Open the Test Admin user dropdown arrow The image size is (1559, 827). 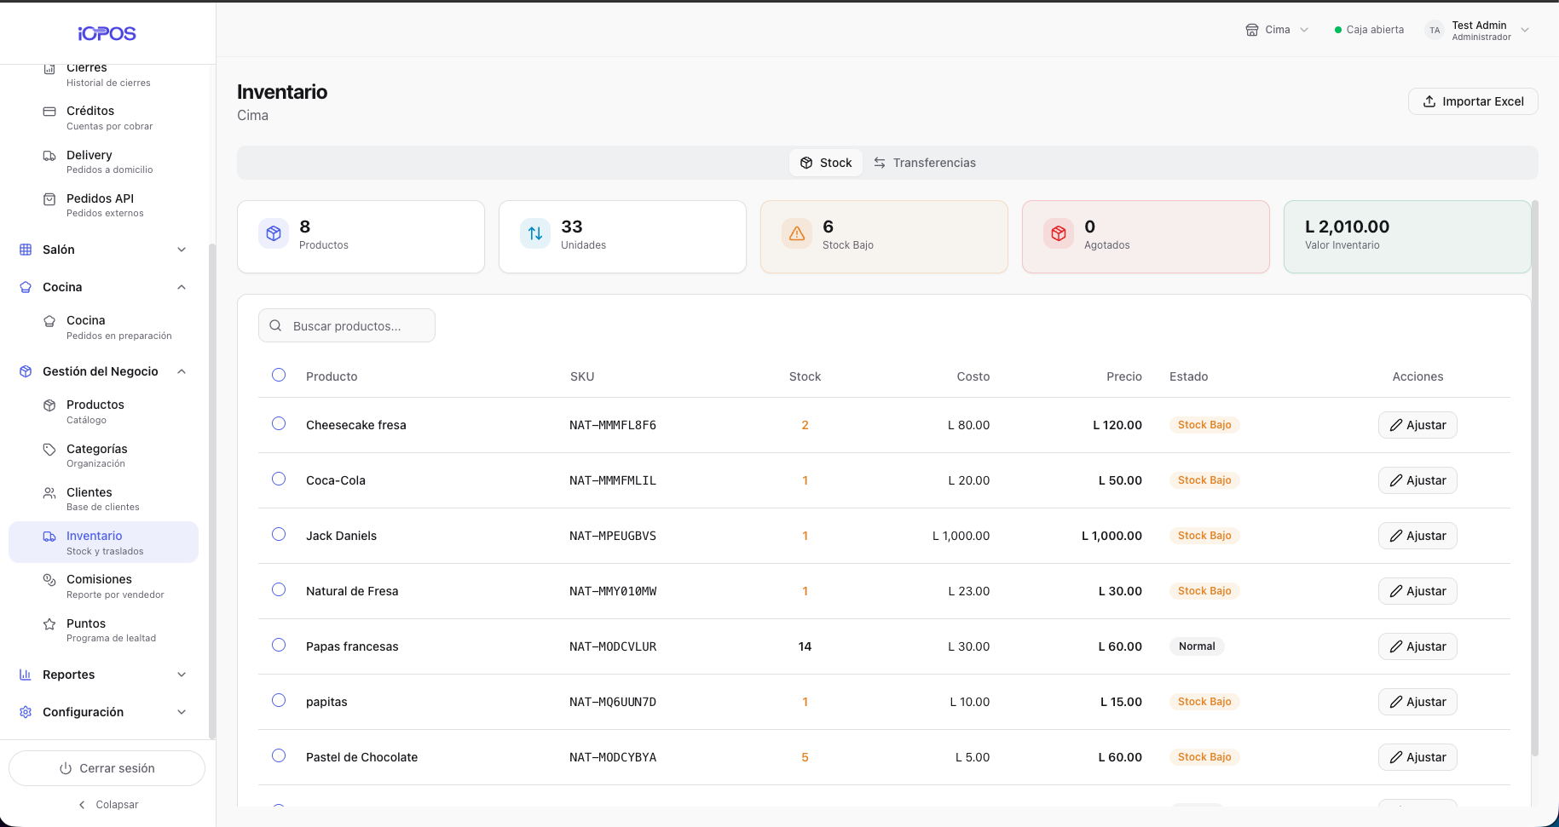1525,30
